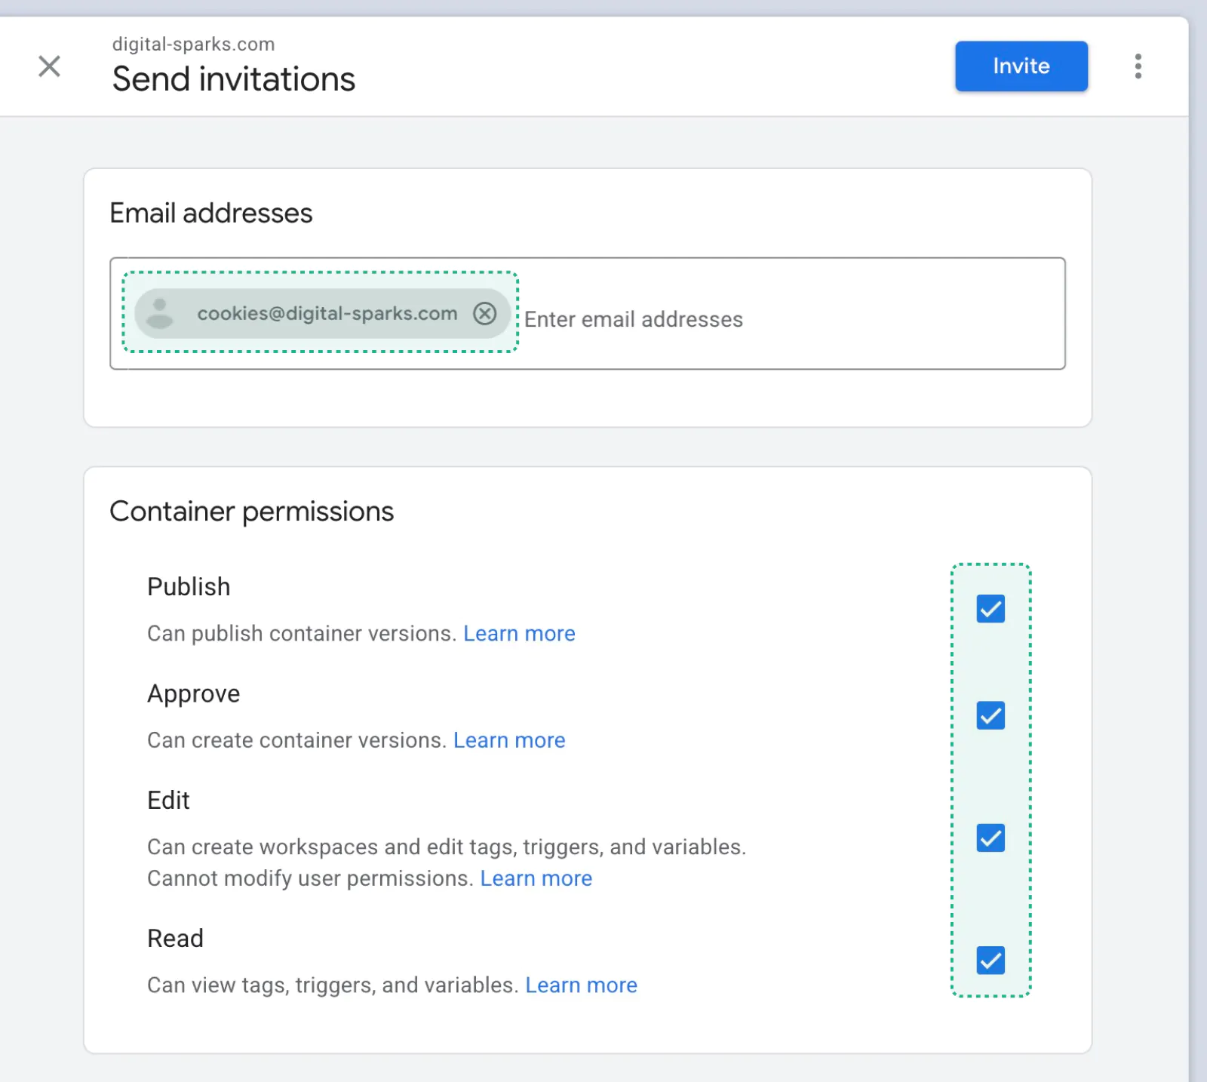This screenshot has width=1207, height=1082.
Task: Open Learn more link for Publish permission
Action: pos(519,634)
